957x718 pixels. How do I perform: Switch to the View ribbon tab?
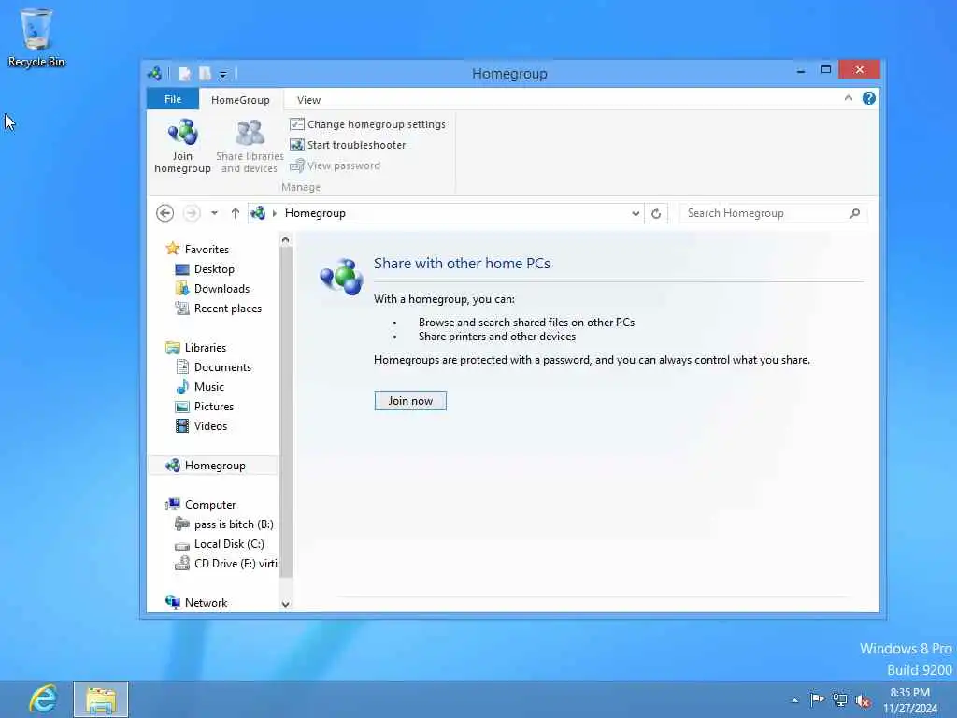point(308,99)
